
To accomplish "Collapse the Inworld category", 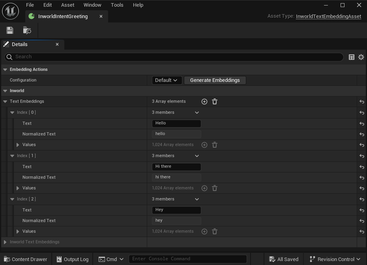I will (x=5, y=91).
